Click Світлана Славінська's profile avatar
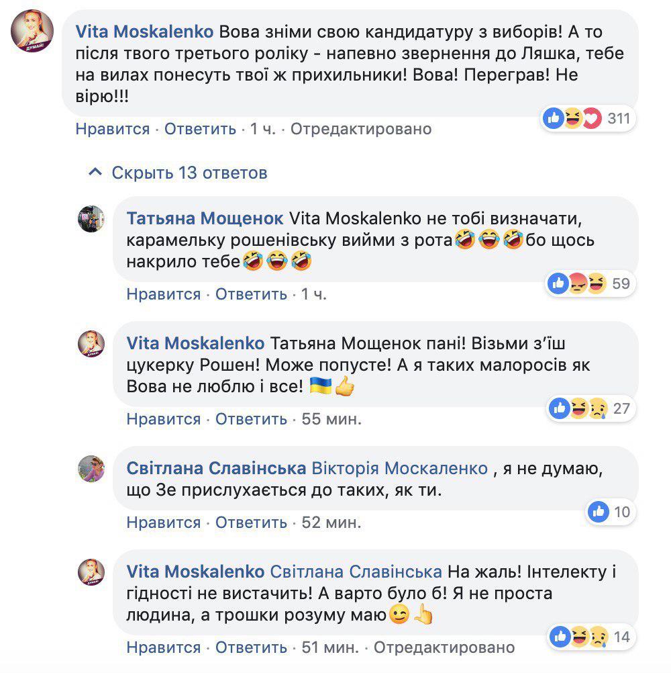Viewport: 671px width, 673px height. [91, 468]
